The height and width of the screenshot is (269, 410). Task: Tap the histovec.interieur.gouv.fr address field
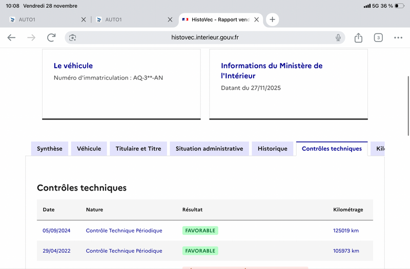205,37
